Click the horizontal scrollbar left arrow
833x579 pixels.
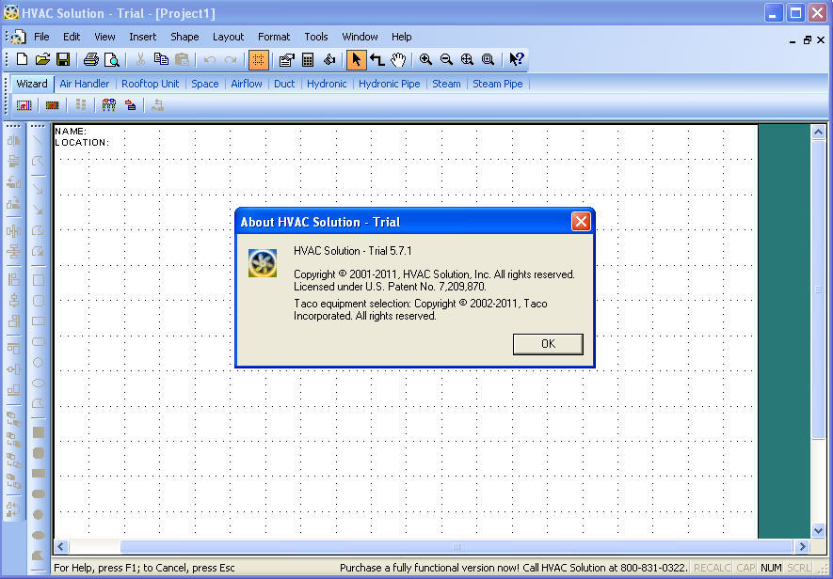tap(61, 546)
